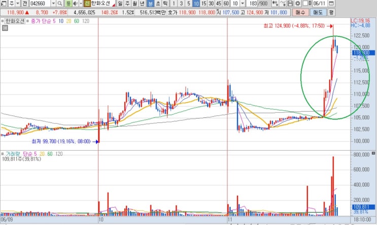Select the 30 minute interval tab
The height and width of the screenshot is (225, 377).
point(211,4)
